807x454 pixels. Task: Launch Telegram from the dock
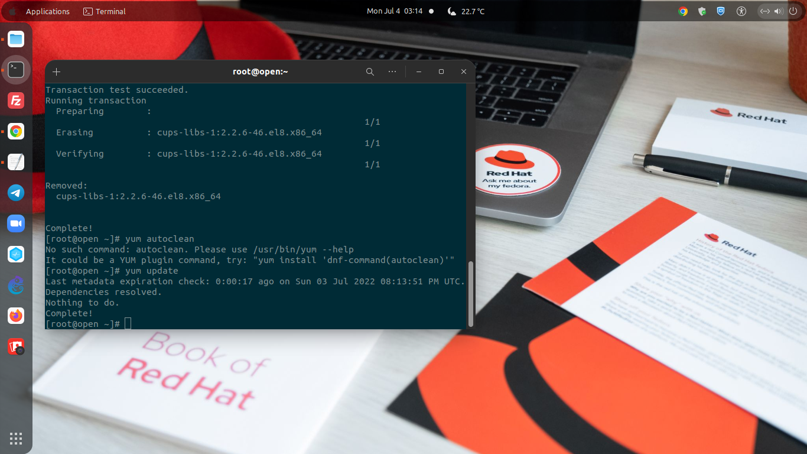click(16, 193)
